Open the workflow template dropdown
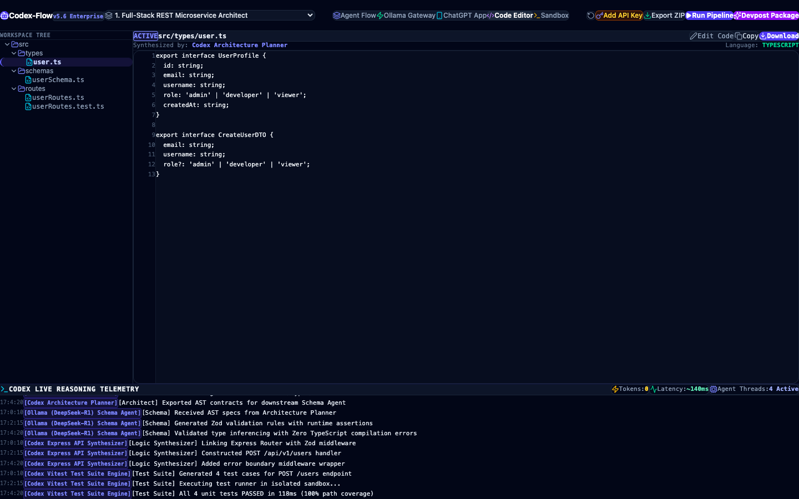The image size is (799, 499). click(210, 16)
